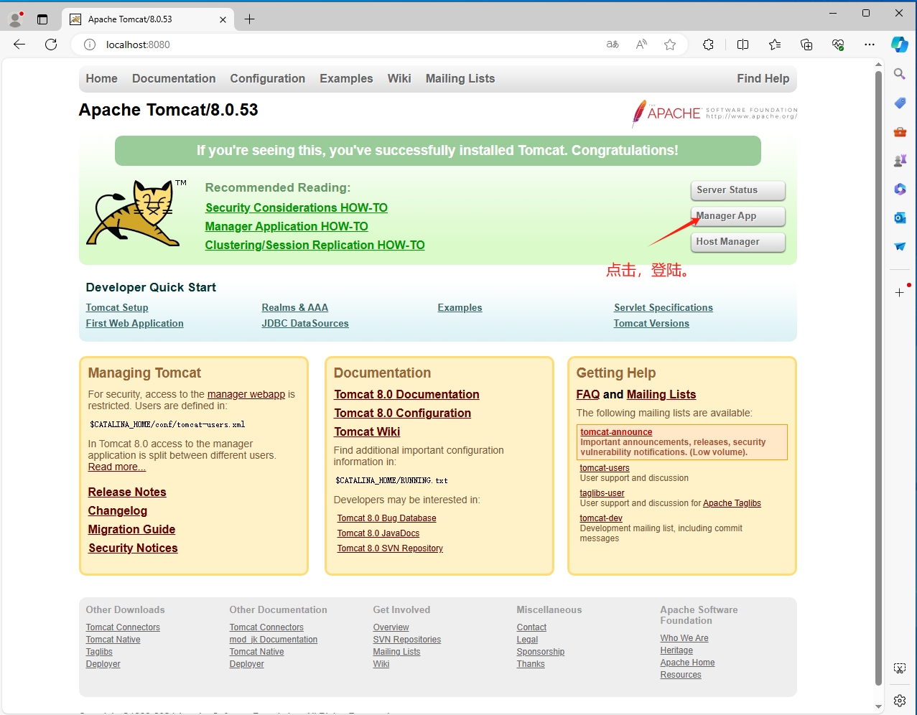Open First Web Application link
Image resolution: width=917 pixels, height=715 pixels.
pos(135,323)
